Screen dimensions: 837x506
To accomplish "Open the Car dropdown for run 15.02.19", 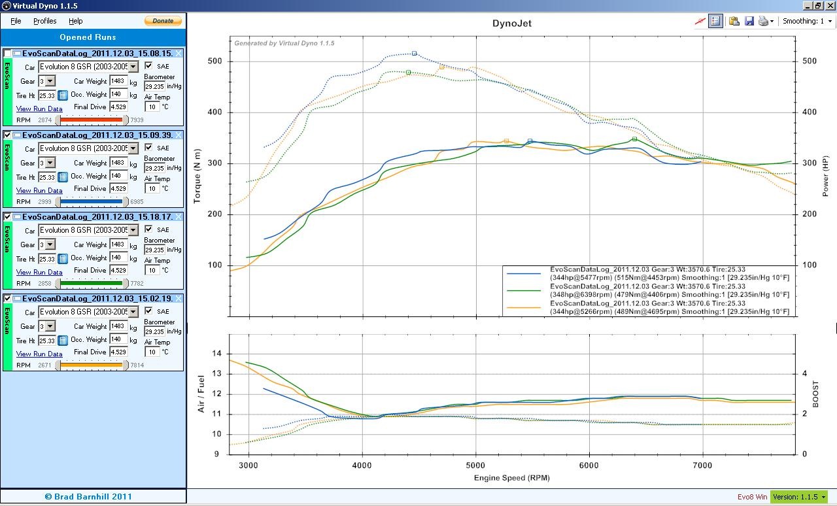I will 133,312.
